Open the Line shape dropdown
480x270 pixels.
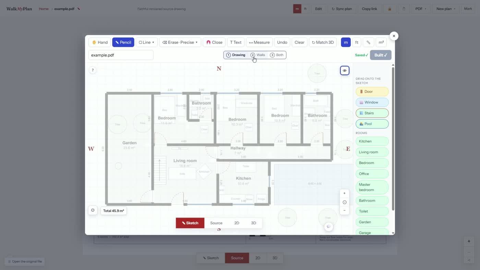[x=147, y=42]
